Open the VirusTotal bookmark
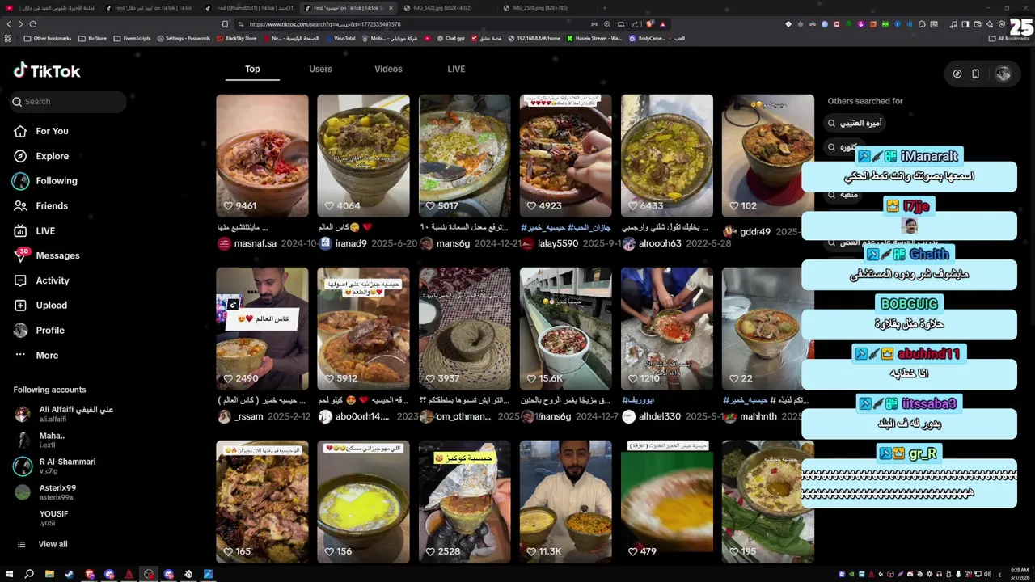Viewport: 1035px width, 582px height. (340, 38)
